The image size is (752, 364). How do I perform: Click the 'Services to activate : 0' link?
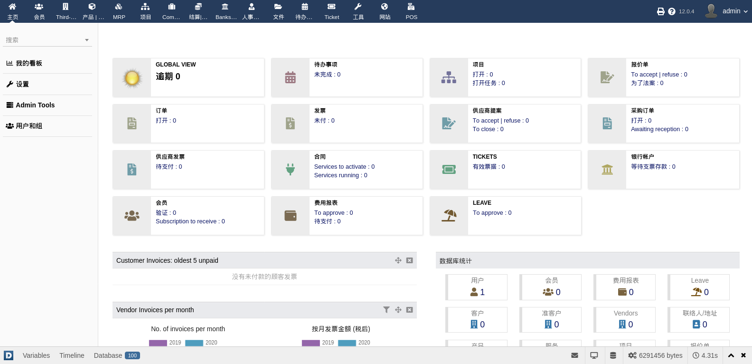[x=344, y=167]
